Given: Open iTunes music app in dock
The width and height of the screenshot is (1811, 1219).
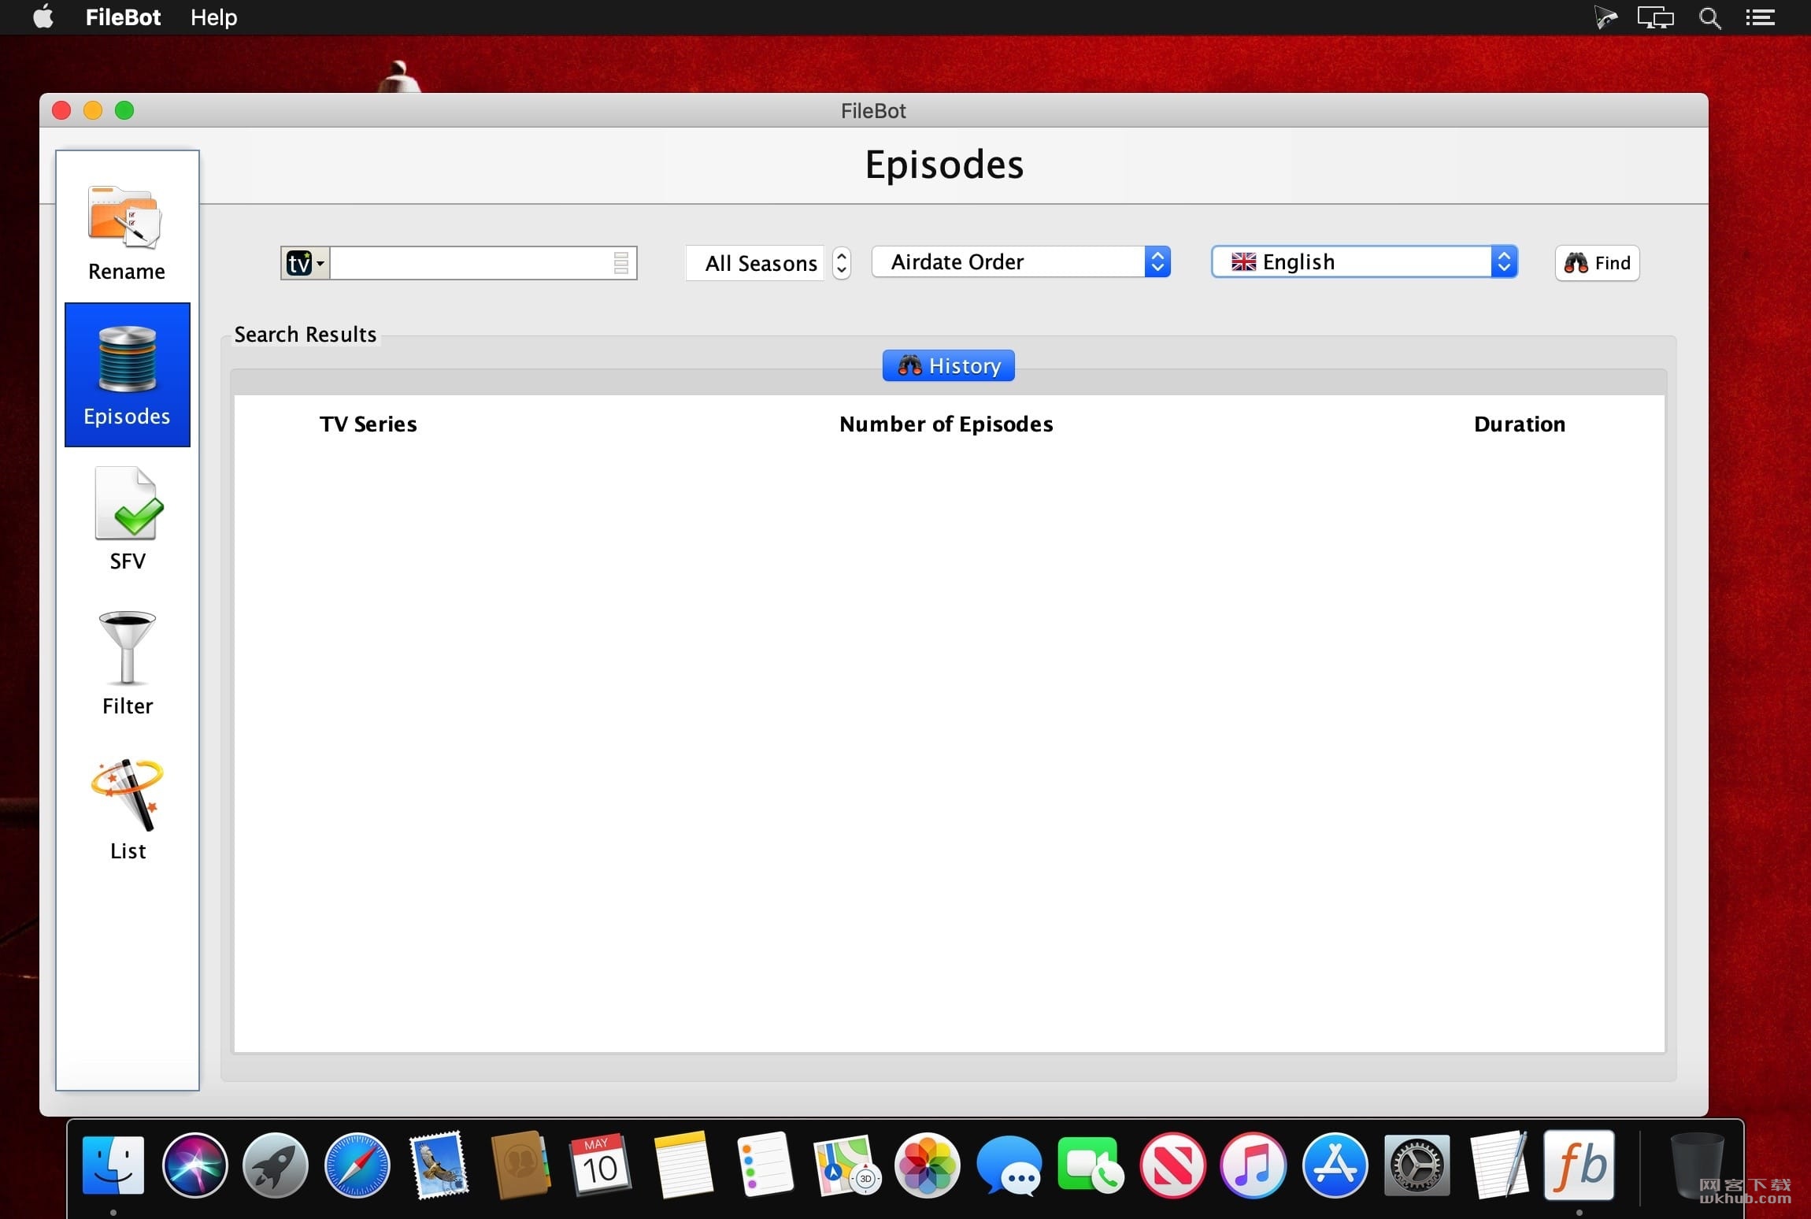Looking at the screenshot, I should (x=1254, y=1165).
